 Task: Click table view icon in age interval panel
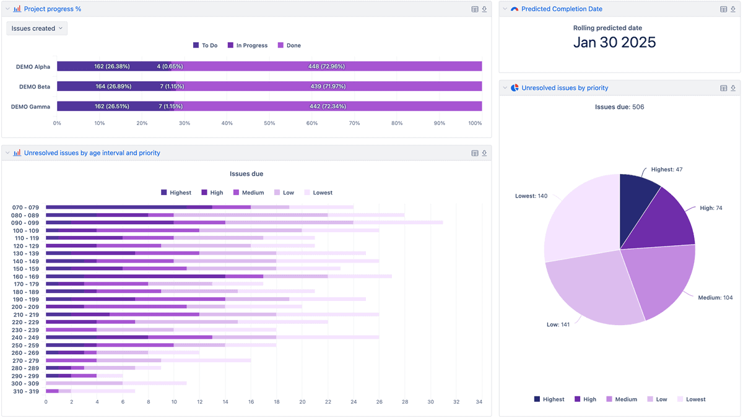point(475,153)
